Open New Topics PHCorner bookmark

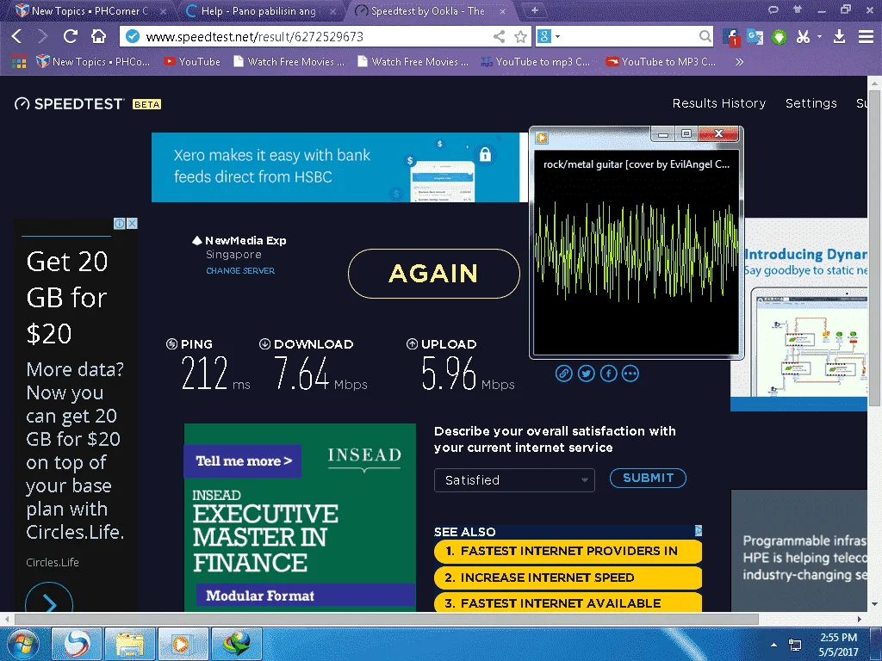93,62
